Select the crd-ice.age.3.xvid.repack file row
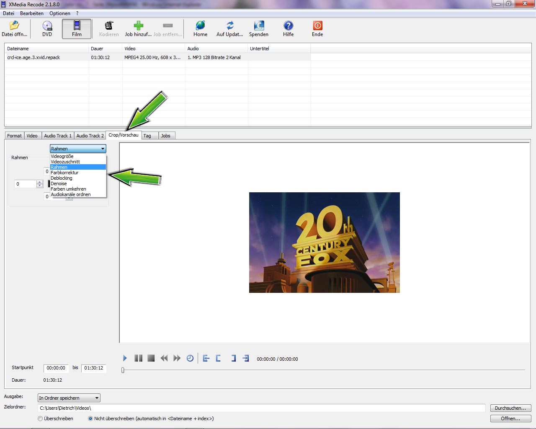 coord(157,57)
